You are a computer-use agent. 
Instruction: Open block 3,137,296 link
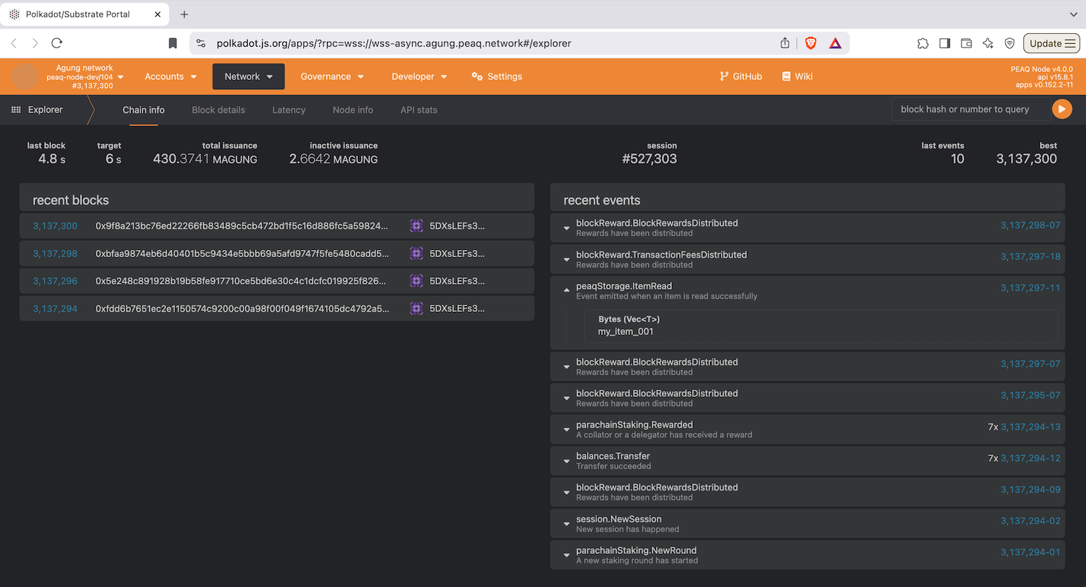[55, 281]
